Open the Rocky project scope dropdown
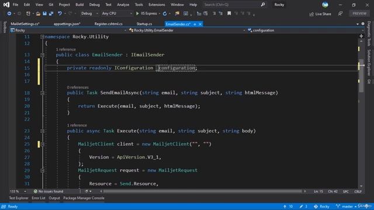Screen dimensions: 374x210 point(68,30)
